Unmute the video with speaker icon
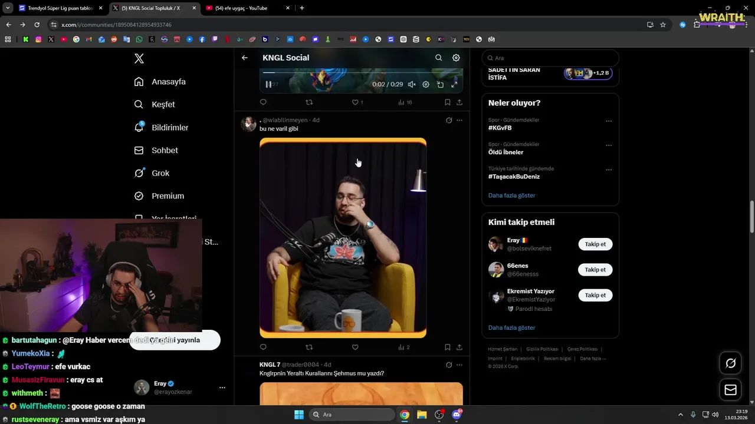This screenshot has height=424, width=755. [412, 85]
